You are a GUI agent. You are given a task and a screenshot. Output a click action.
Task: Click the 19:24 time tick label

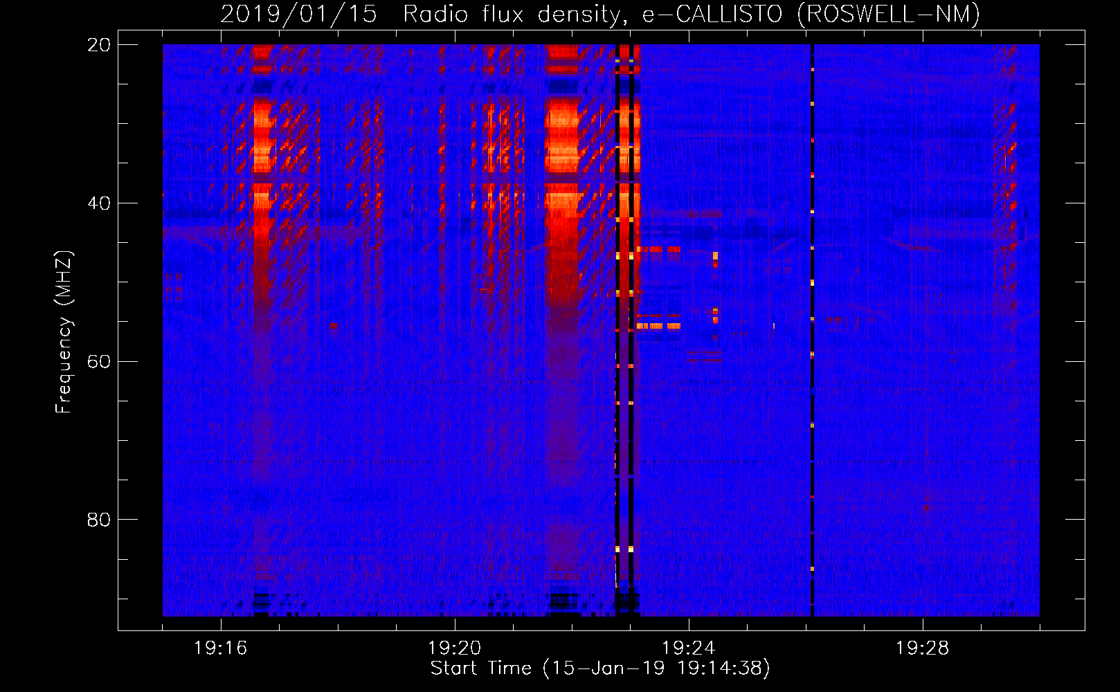point(689,648)
